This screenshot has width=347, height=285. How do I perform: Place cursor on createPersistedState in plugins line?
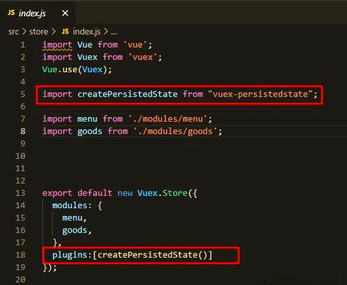pyautogui.click(x=147, y=255)
